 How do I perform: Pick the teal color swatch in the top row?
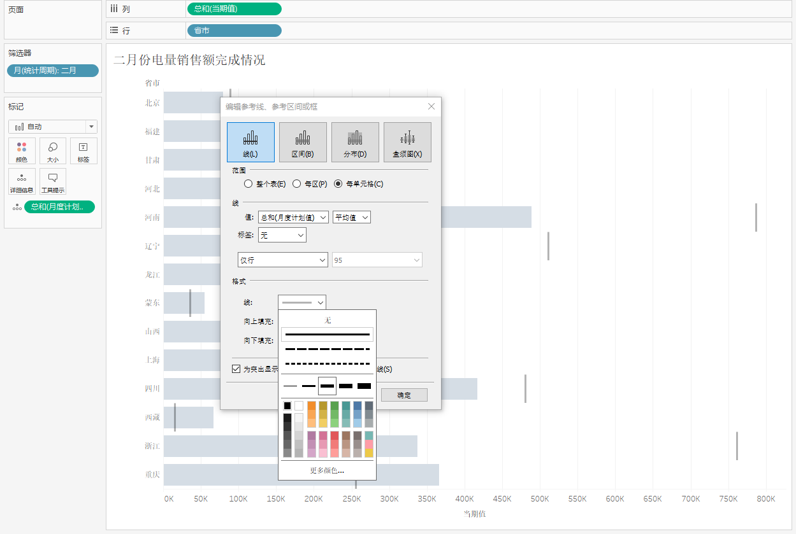point(346,405)
